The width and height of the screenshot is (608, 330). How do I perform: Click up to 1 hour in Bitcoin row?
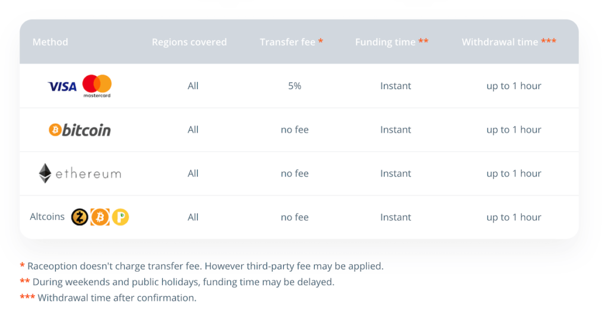pyautogui.click(x=514, y=129)
